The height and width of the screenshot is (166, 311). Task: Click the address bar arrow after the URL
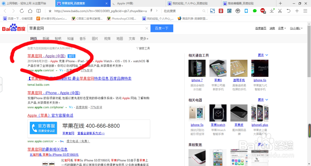click(x=157, y=11)
